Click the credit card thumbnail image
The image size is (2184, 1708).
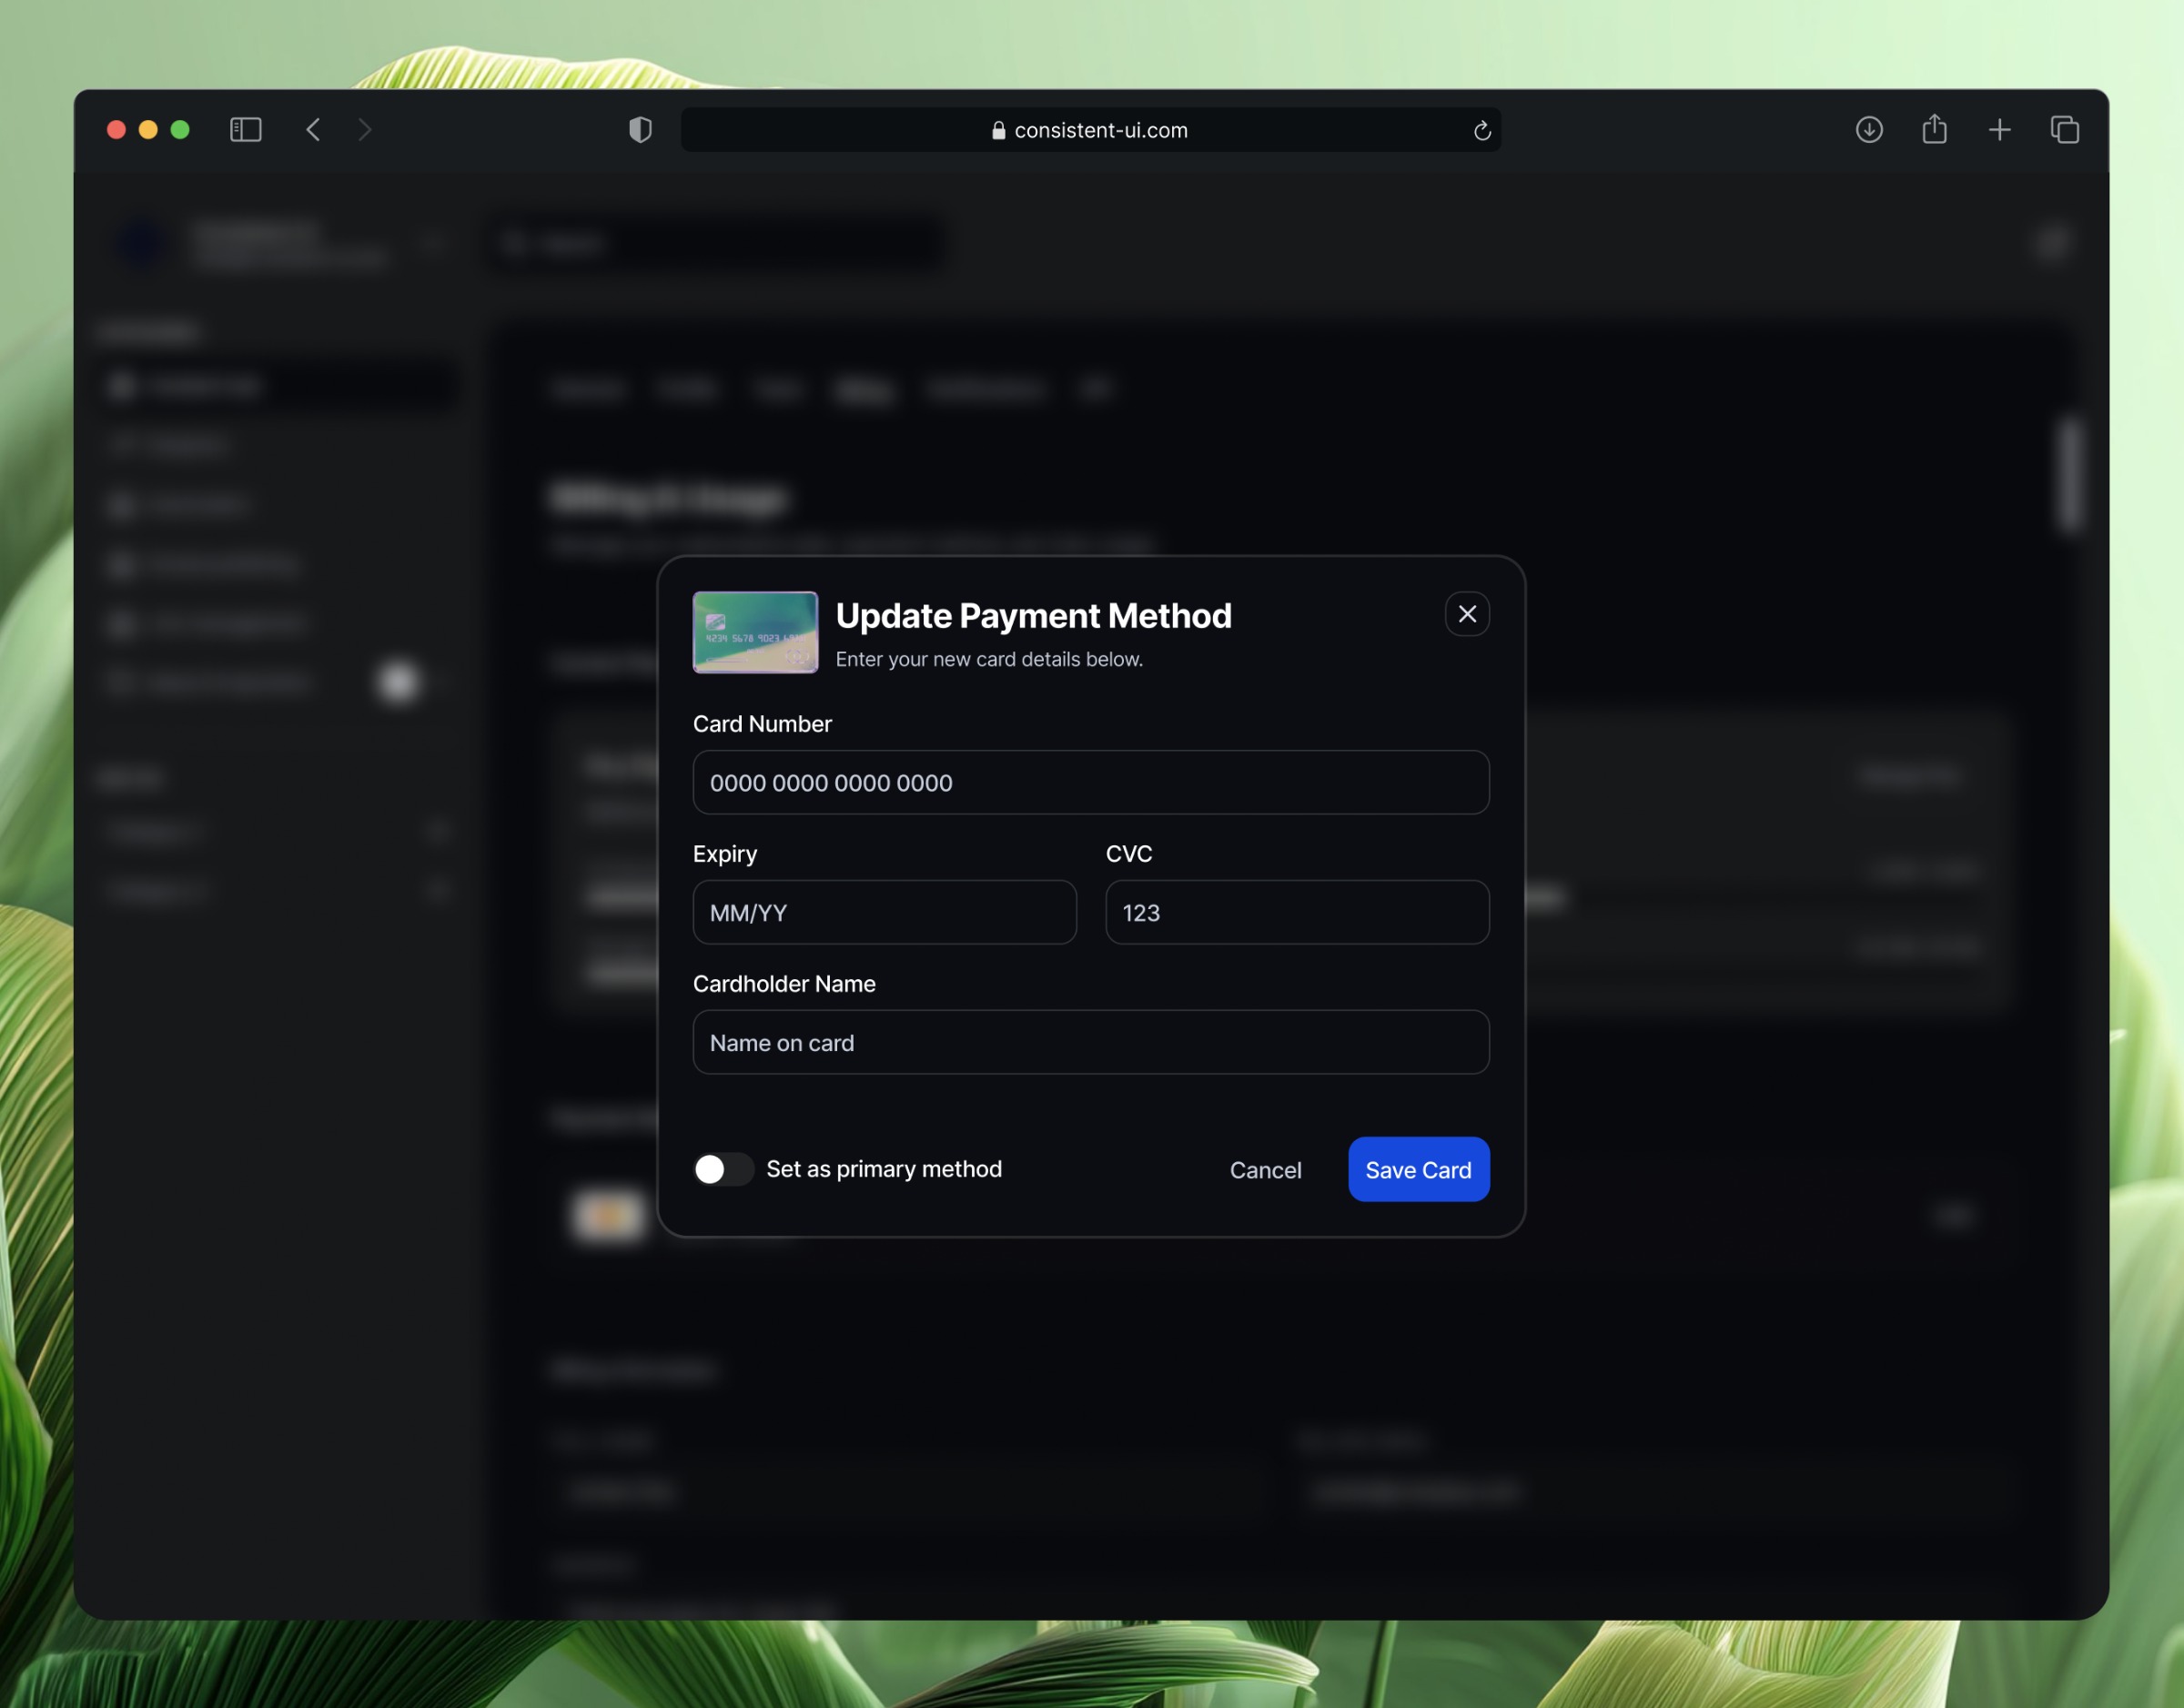755,632
